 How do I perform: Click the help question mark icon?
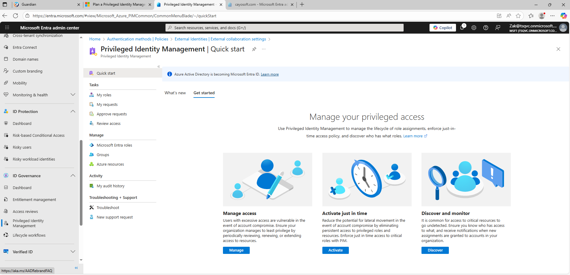486,28
